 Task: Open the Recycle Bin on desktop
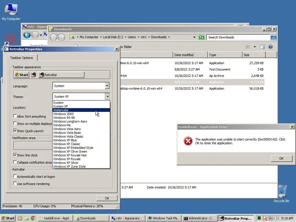pyautogui.click(x=282, y=193)
